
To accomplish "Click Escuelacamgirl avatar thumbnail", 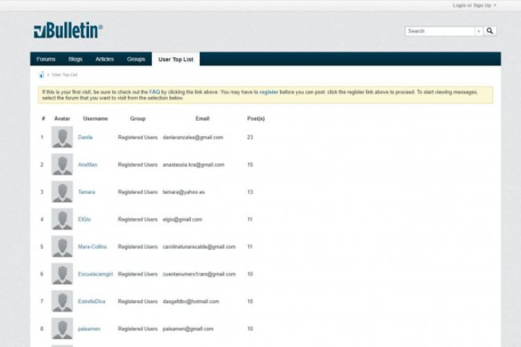I will pyautogui.click(x=62, y=274).
